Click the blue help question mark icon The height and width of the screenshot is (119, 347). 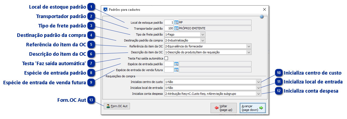click(262, 17)
